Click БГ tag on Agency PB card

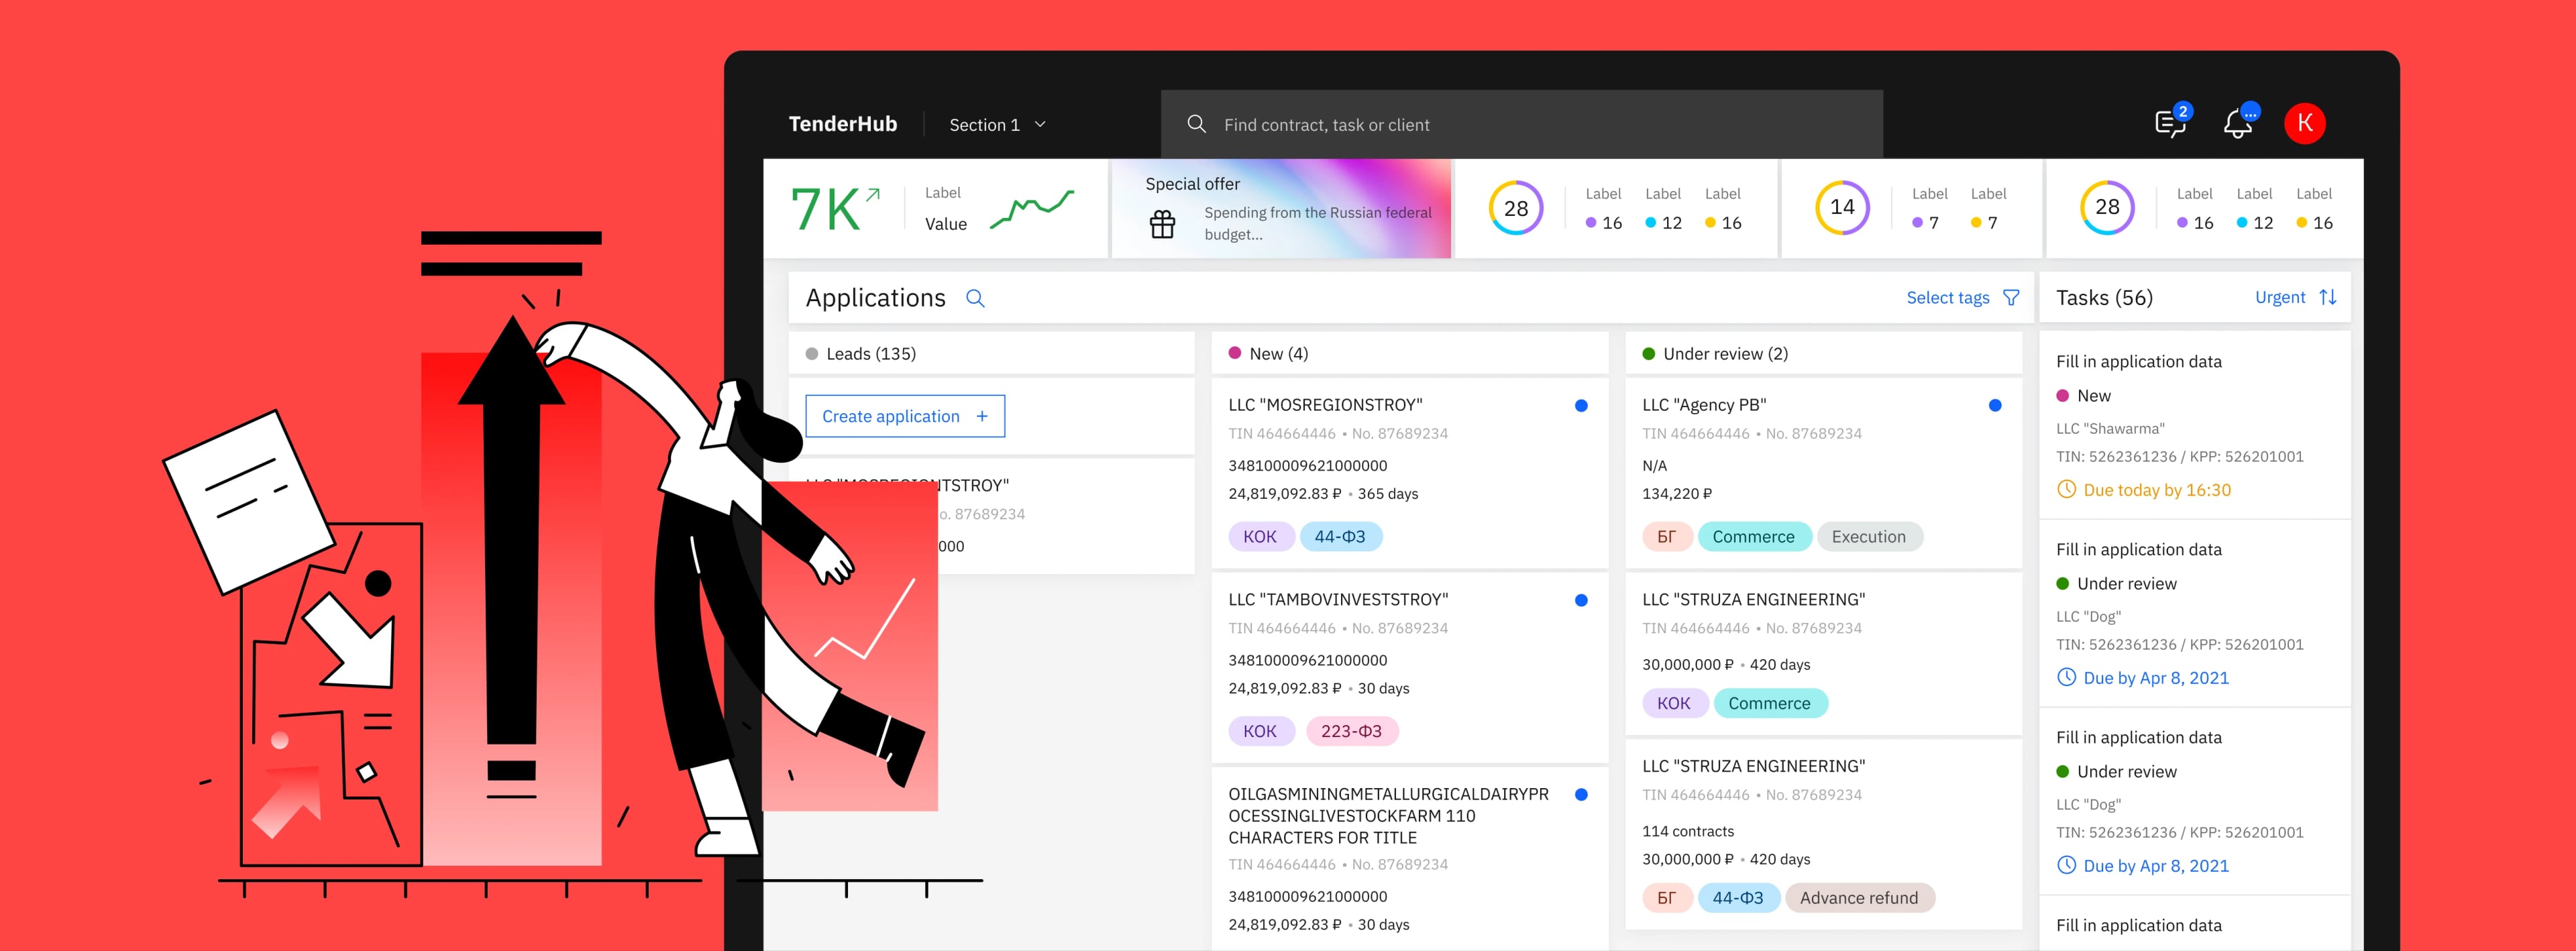pyautogui.click(x=1666, y=537)
